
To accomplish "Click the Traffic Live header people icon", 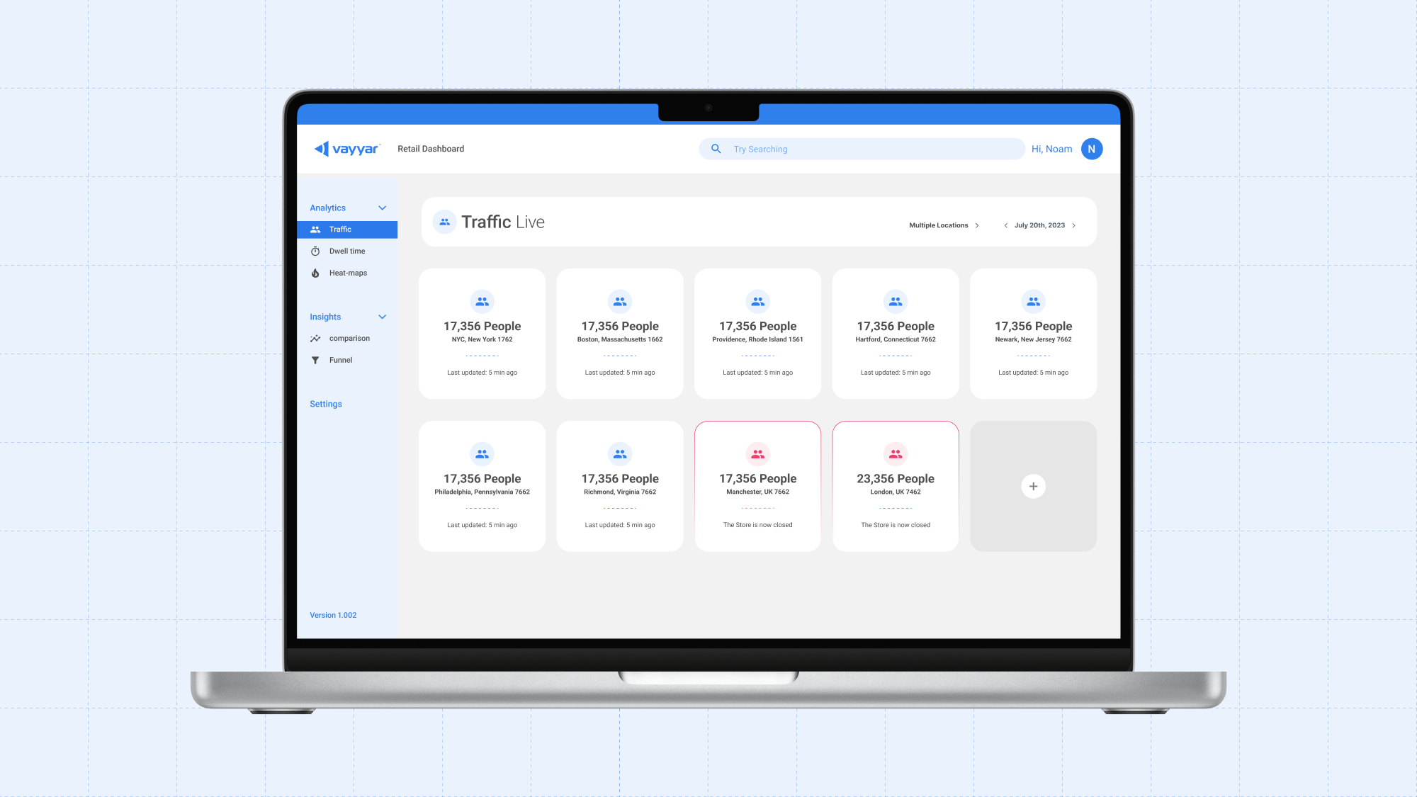I will pos(444,222).
